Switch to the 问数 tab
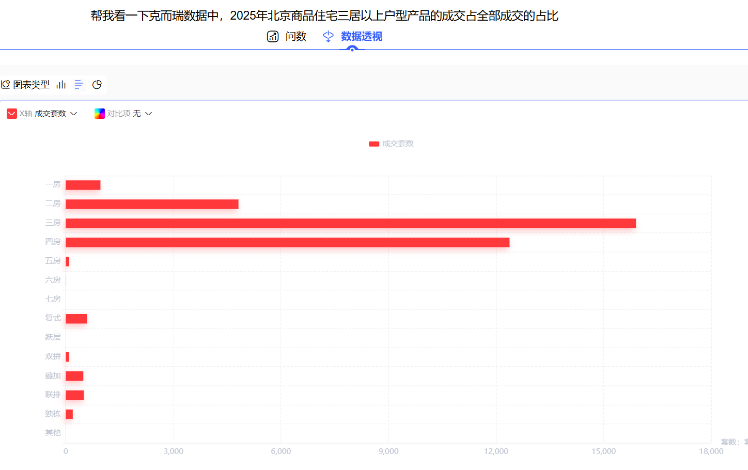The width and height of the screenshot is (748, 470). point(295,37)
